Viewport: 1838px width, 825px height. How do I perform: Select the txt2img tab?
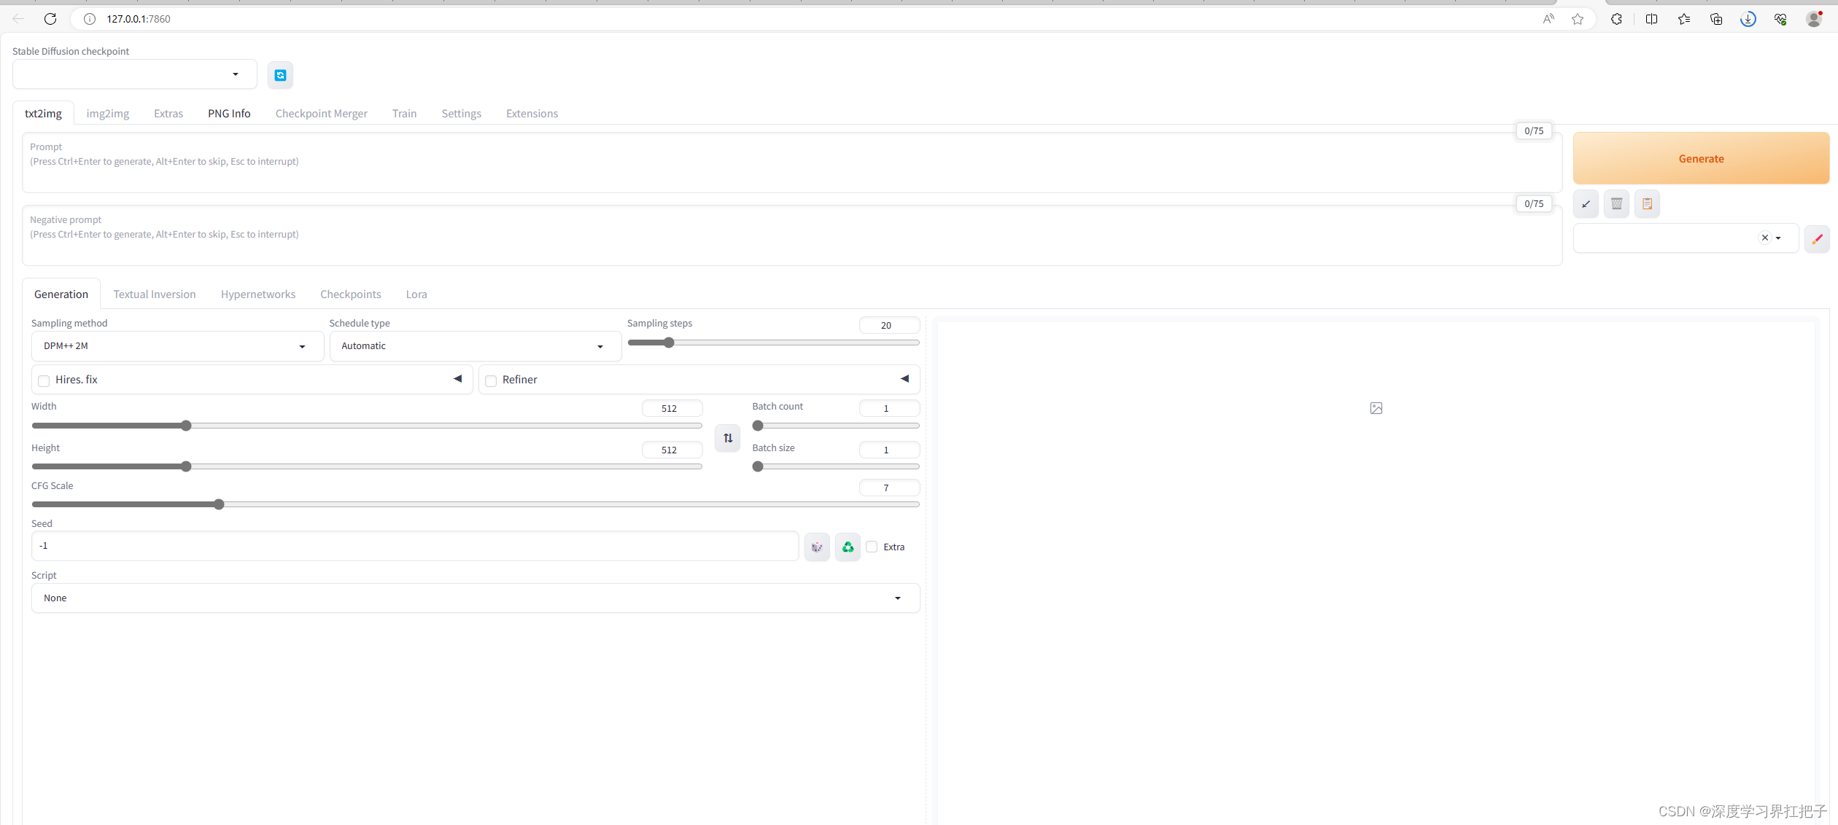pos(43,114)
